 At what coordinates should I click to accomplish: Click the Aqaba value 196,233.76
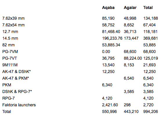click(x=112, y=39)
